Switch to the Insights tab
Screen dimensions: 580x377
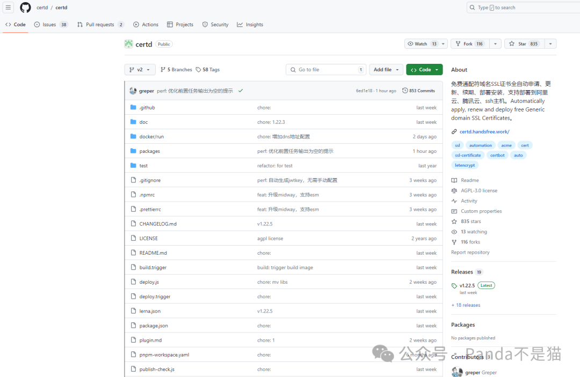point(250,24)
